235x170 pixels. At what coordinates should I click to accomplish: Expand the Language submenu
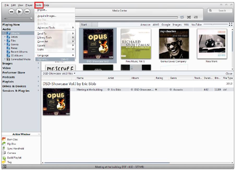click(55, 55)
